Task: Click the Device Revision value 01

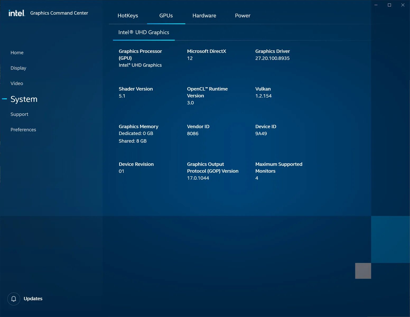Action: pos(121,171)
